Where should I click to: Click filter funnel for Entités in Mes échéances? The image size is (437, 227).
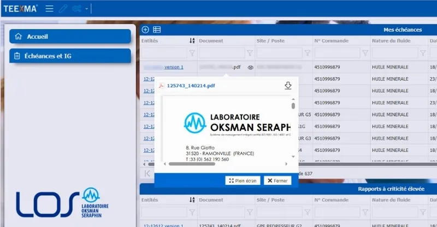pyautogui.click(x=192, y=53)
